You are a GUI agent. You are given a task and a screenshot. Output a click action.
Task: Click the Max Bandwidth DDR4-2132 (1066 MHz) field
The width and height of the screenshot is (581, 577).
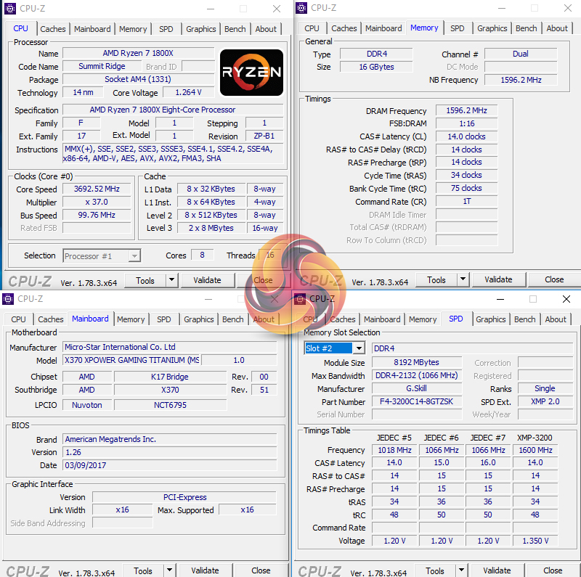[417, 375]
